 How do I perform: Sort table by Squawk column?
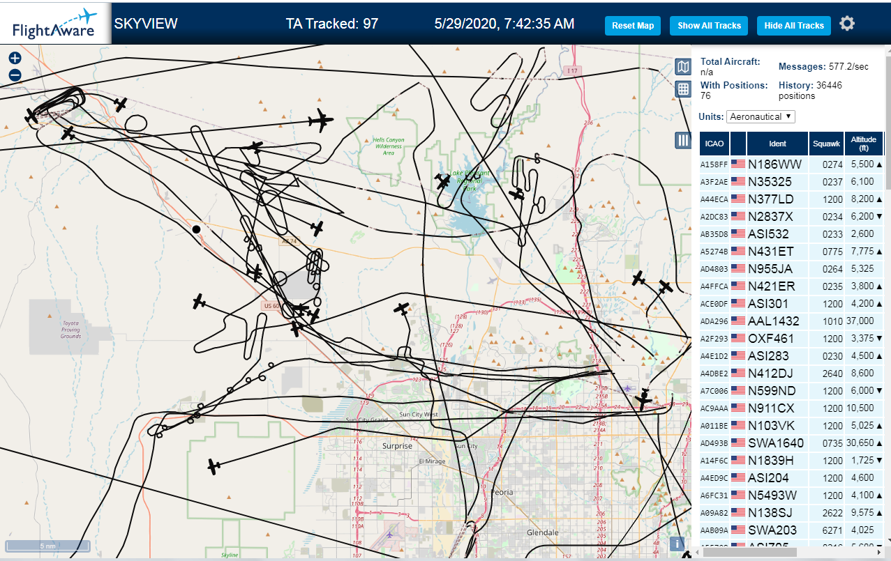click(826, 144)
